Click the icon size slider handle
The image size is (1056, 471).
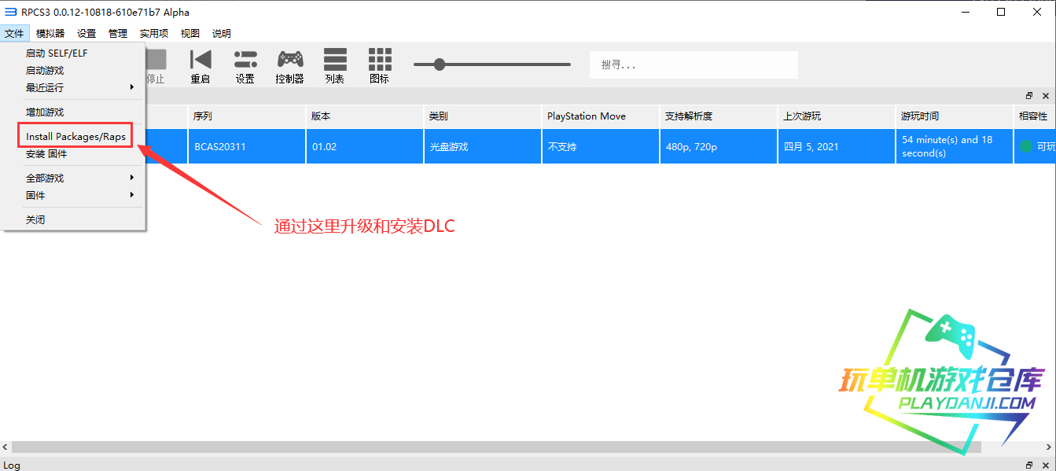tap(440, 64)
